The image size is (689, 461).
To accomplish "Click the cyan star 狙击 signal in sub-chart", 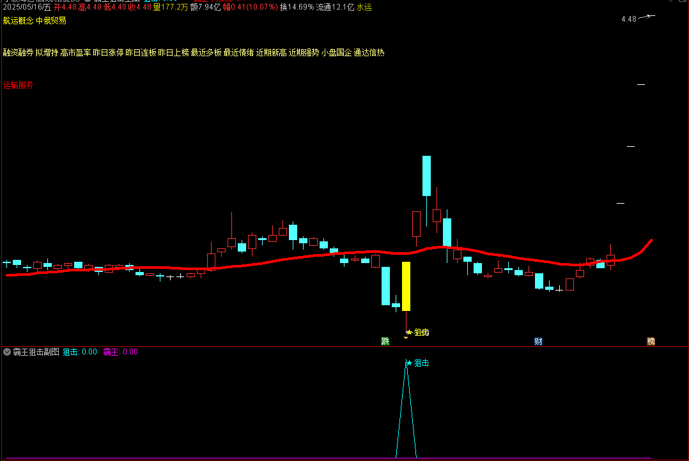I will click(417, 363).
